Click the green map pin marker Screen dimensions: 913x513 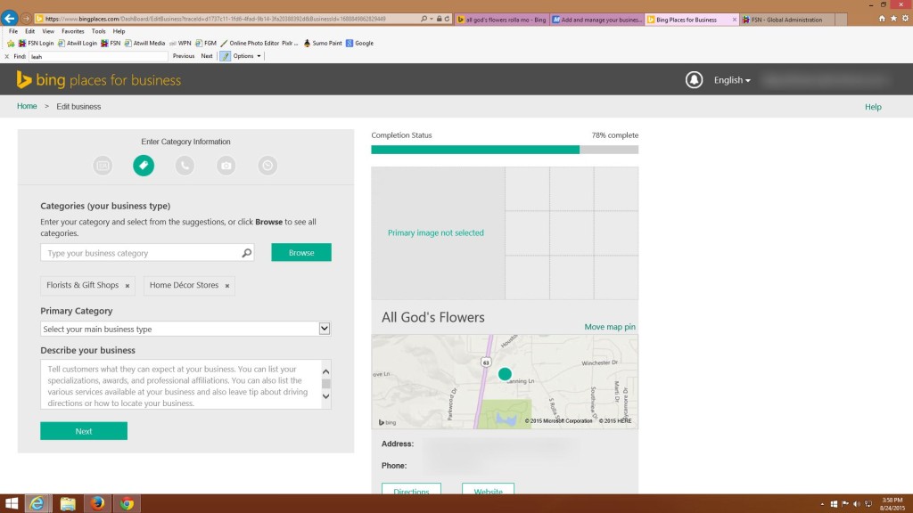tap(505, 373)
